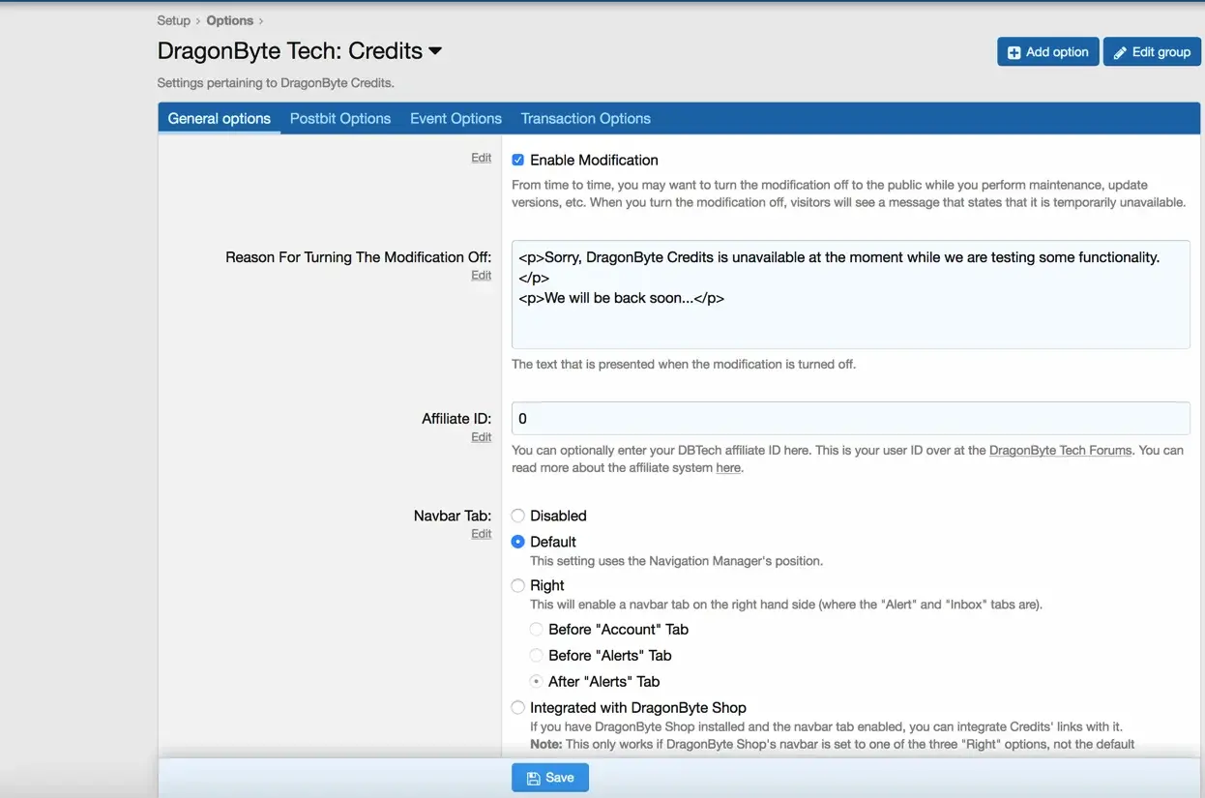Click the plus icon on Add option

point(1014,52)
